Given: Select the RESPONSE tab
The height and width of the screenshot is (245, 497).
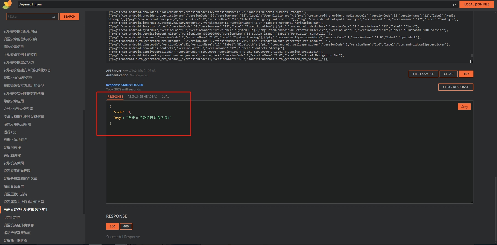Looking at the screenshot, I should (115, 97).
